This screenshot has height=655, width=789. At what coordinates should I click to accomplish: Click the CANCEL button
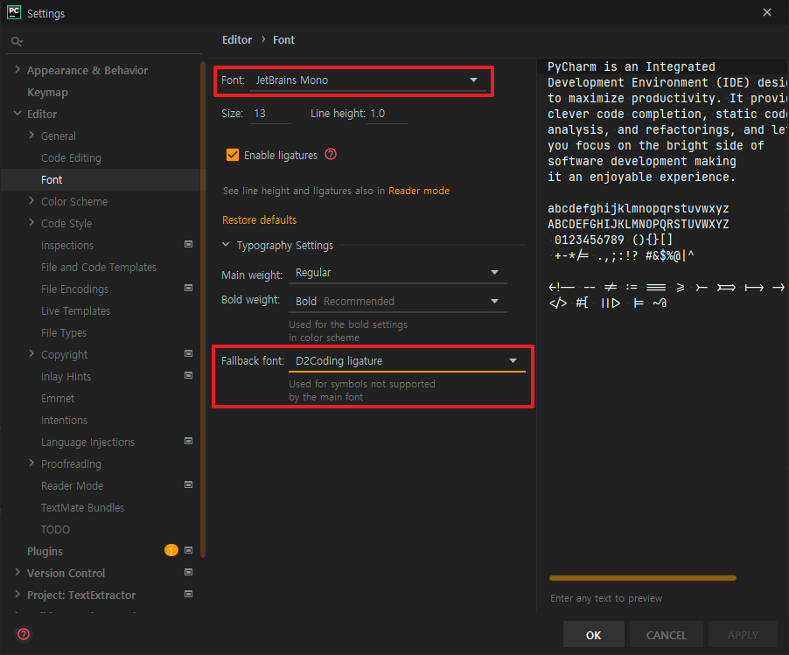667,635
